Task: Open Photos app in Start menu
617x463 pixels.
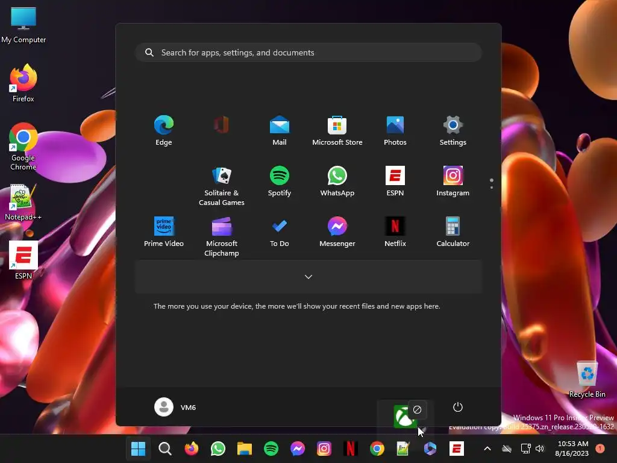Action: pyautogui.click(x=395, y=131)
